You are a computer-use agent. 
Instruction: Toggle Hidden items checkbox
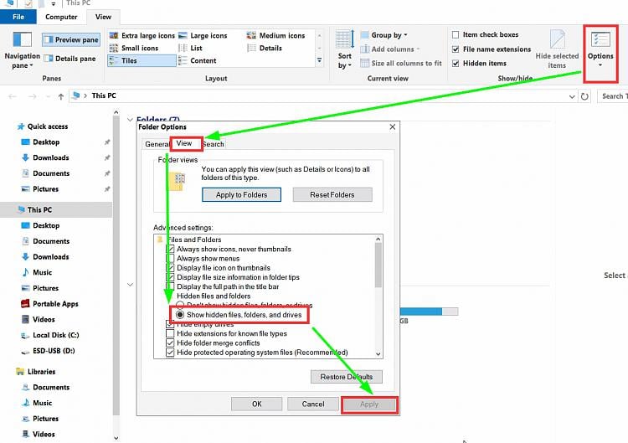click(456, 64)
